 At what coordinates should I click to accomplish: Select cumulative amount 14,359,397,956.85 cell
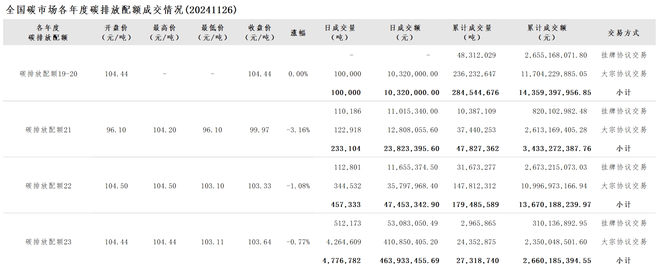click(x=555, y=93)
